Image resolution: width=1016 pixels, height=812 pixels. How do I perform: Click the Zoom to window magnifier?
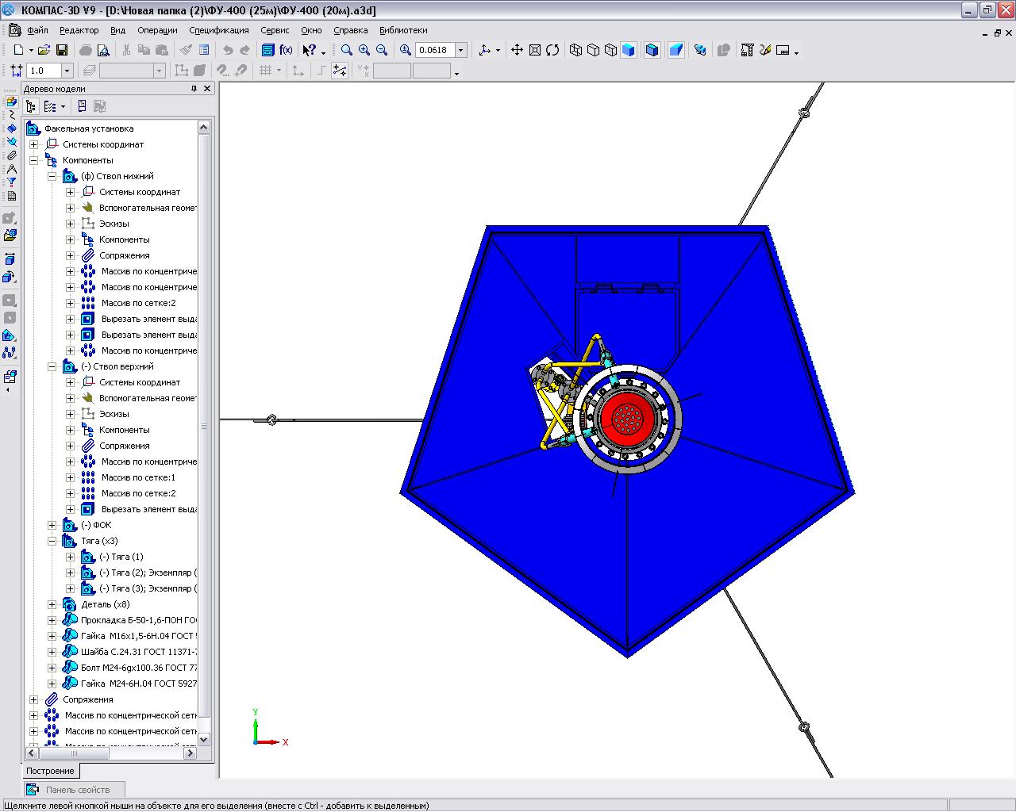point(347,50)
